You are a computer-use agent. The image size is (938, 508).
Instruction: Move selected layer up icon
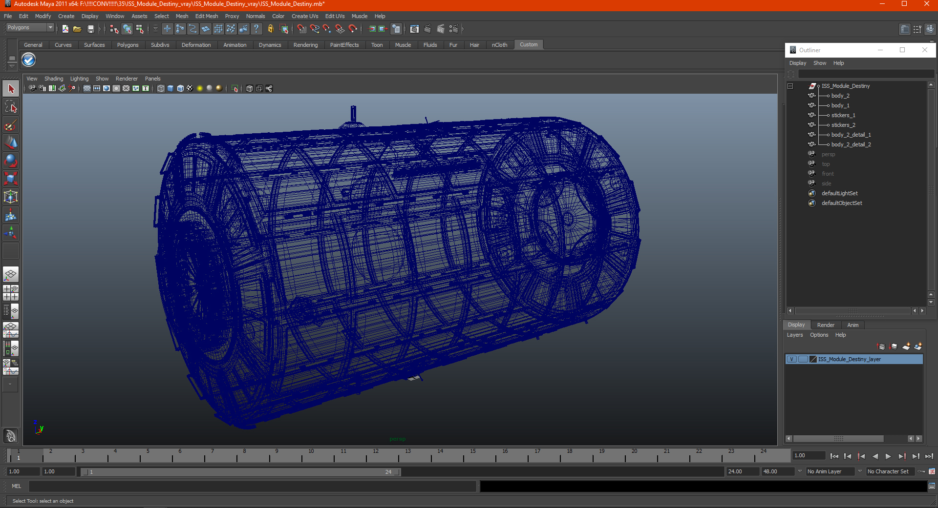[x=881, y=346]
